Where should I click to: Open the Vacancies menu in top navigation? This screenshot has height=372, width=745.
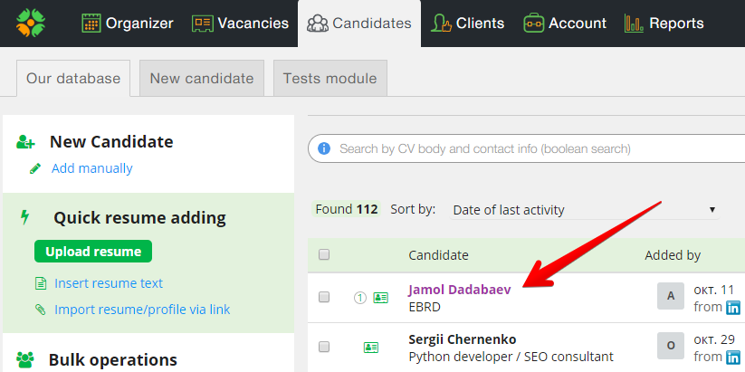coord(240,24)
